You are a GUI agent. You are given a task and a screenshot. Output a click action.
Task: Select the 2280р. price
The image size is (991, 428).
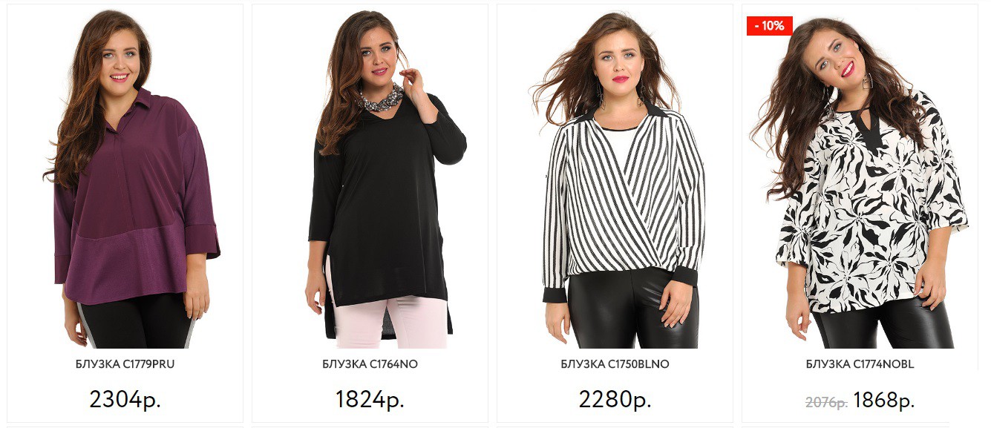[615, 399]
